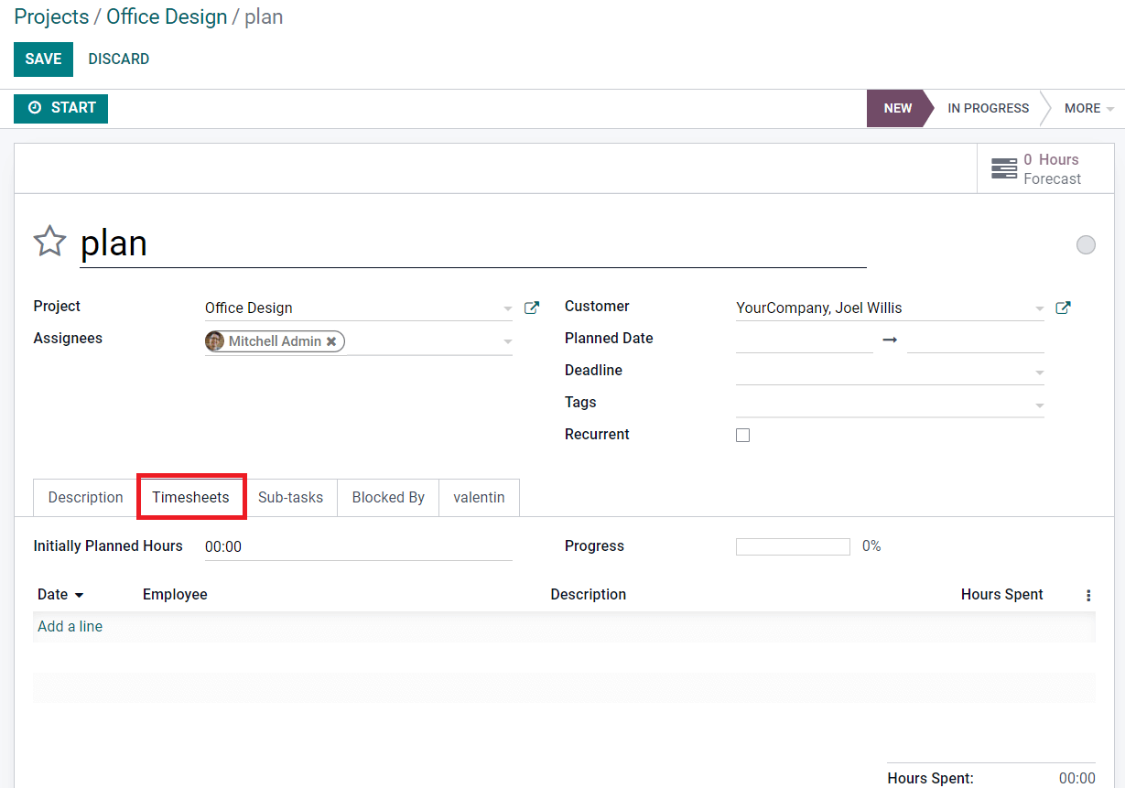The height and width of the screenshot is (788, 1125).
Task: Click the DISCARD button
Action: pyautogui.click(x=119, y=59)
